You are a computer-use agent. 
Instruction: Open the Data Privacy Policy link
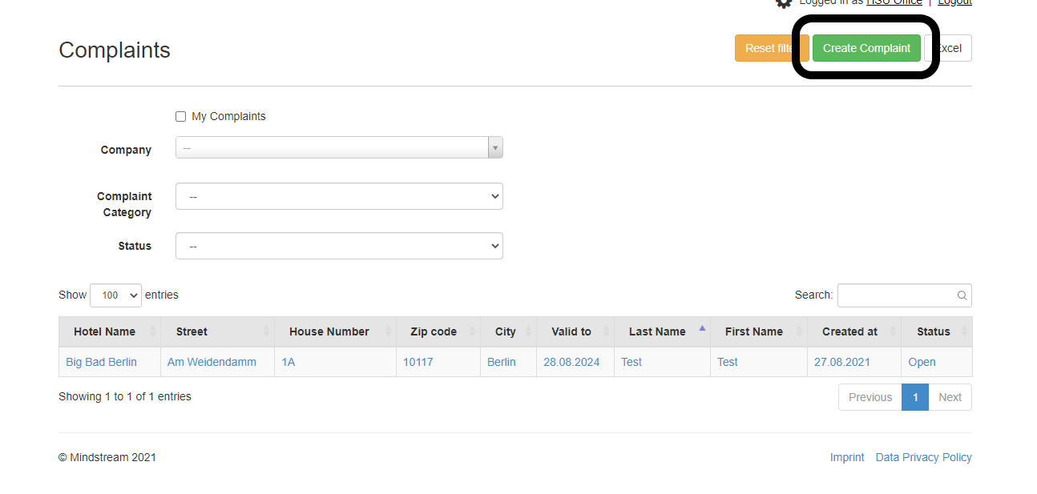[923, 457]
